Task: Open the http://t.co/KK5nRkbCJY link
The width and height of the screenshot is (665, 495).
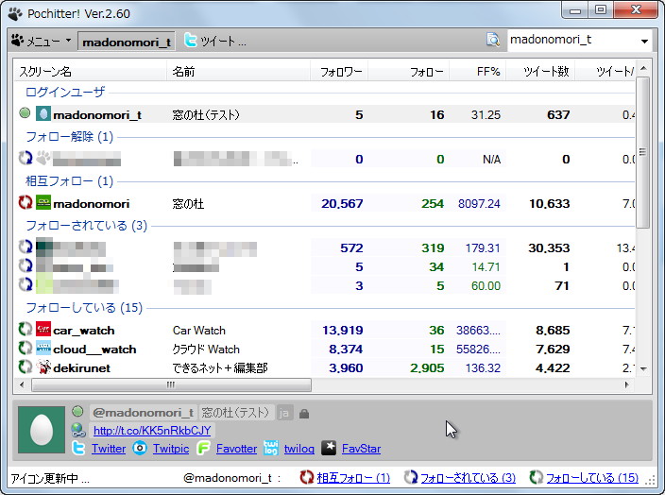Action: [x=152, y=431]
